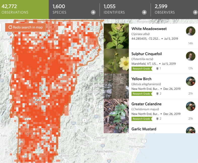Screen dimensions: 198x163
Task: Click identifications count icon on Sulphur Cinquefoil
Action: [x=157, y=69]
